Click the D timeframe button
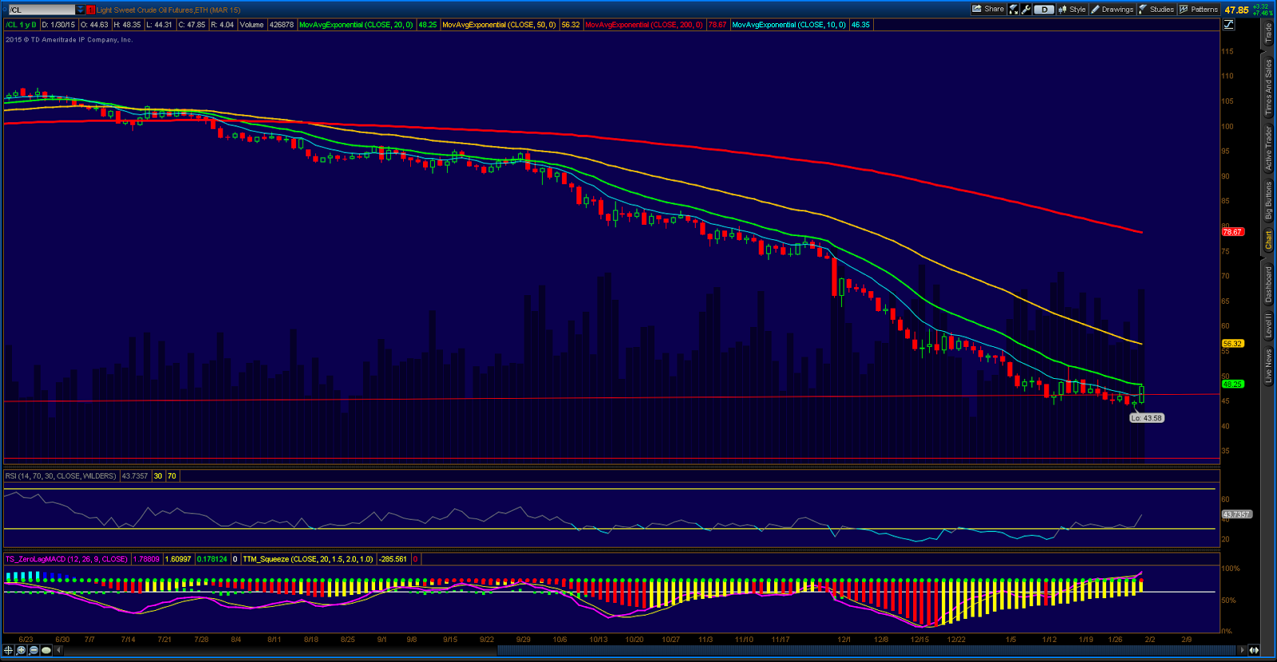The width and height of the screenshot is (1277, 662). click(1044, 10)
